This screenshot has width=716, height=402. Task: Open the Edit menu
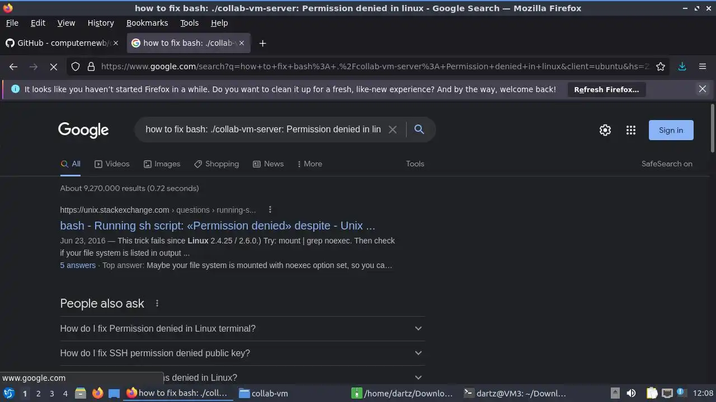(x=38, y=23)
